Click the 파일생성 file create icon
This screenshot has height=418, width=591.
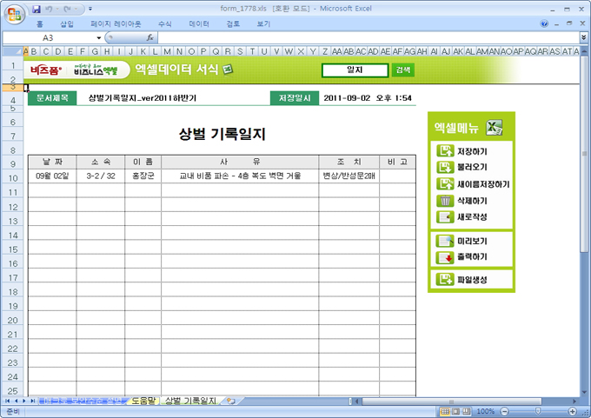(x=445, y=279)
